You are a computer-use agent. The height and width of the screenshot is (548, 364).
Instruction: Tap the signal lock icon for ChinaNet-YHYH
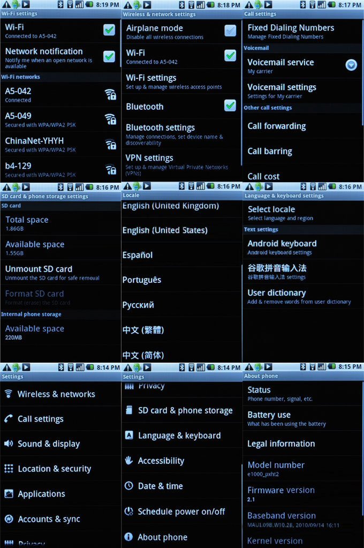(x=110, y=145)
